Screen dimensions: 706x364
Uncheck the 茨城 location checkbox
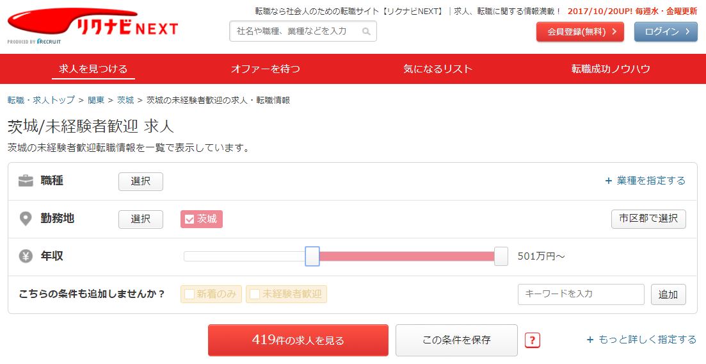pos(189,219)
